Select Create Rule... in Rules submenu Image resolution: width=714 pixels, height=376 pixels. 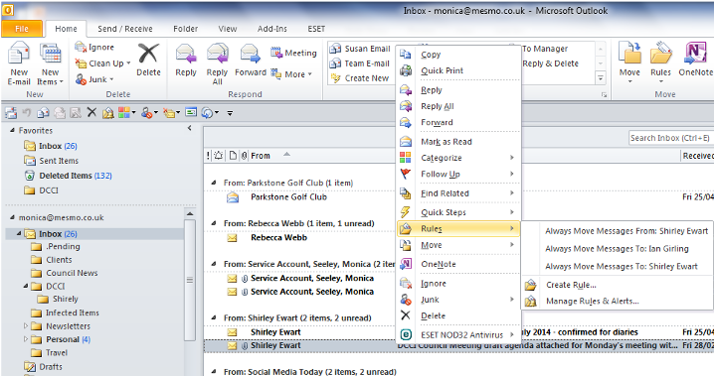click(617, 285)
